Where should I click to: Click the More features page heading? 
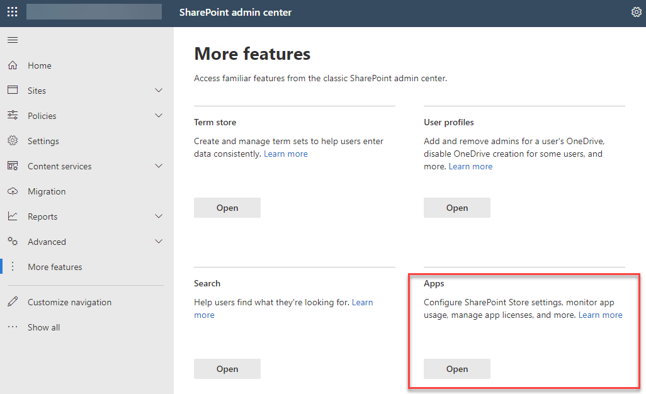[252, 53]
